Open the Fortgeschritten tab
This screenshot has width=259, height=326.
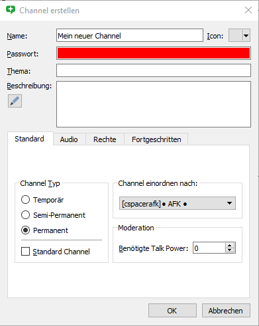156,139
